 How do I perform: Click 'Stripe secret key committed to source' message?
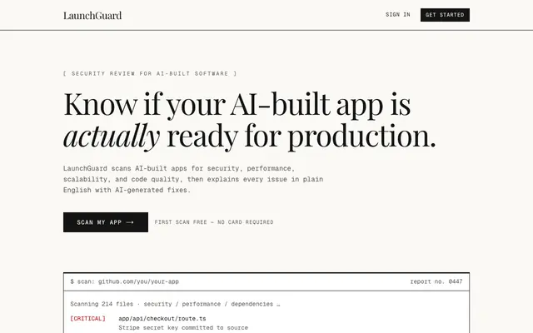[183, 327]
